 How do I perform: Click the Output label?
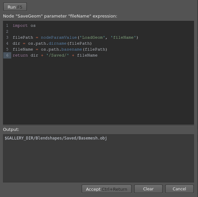[x=11, y=130]
